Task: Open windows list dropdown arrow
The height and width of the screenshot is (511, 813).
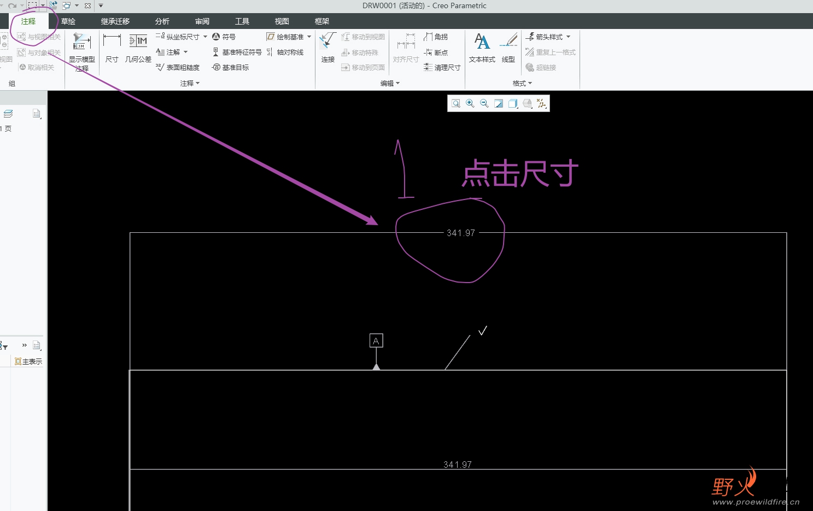Action: [77, 5]
